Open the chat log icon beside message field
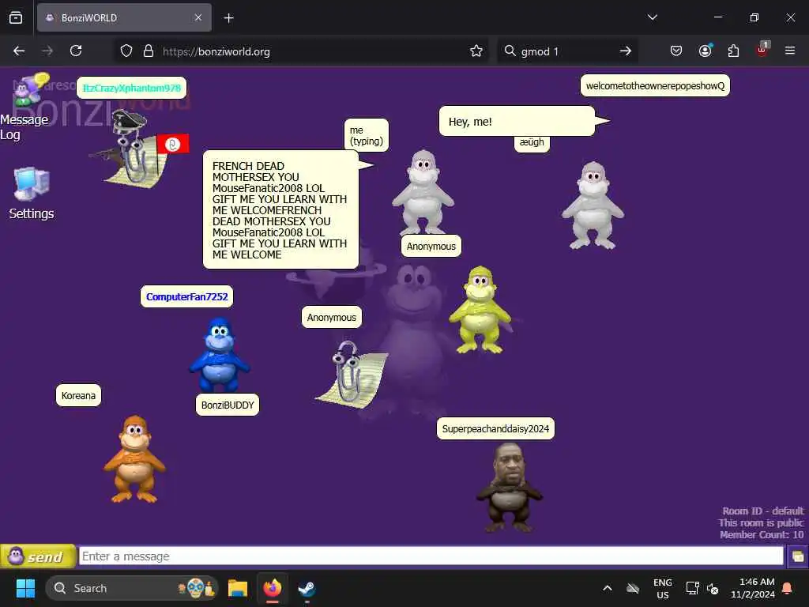 (x=797, y=556)
